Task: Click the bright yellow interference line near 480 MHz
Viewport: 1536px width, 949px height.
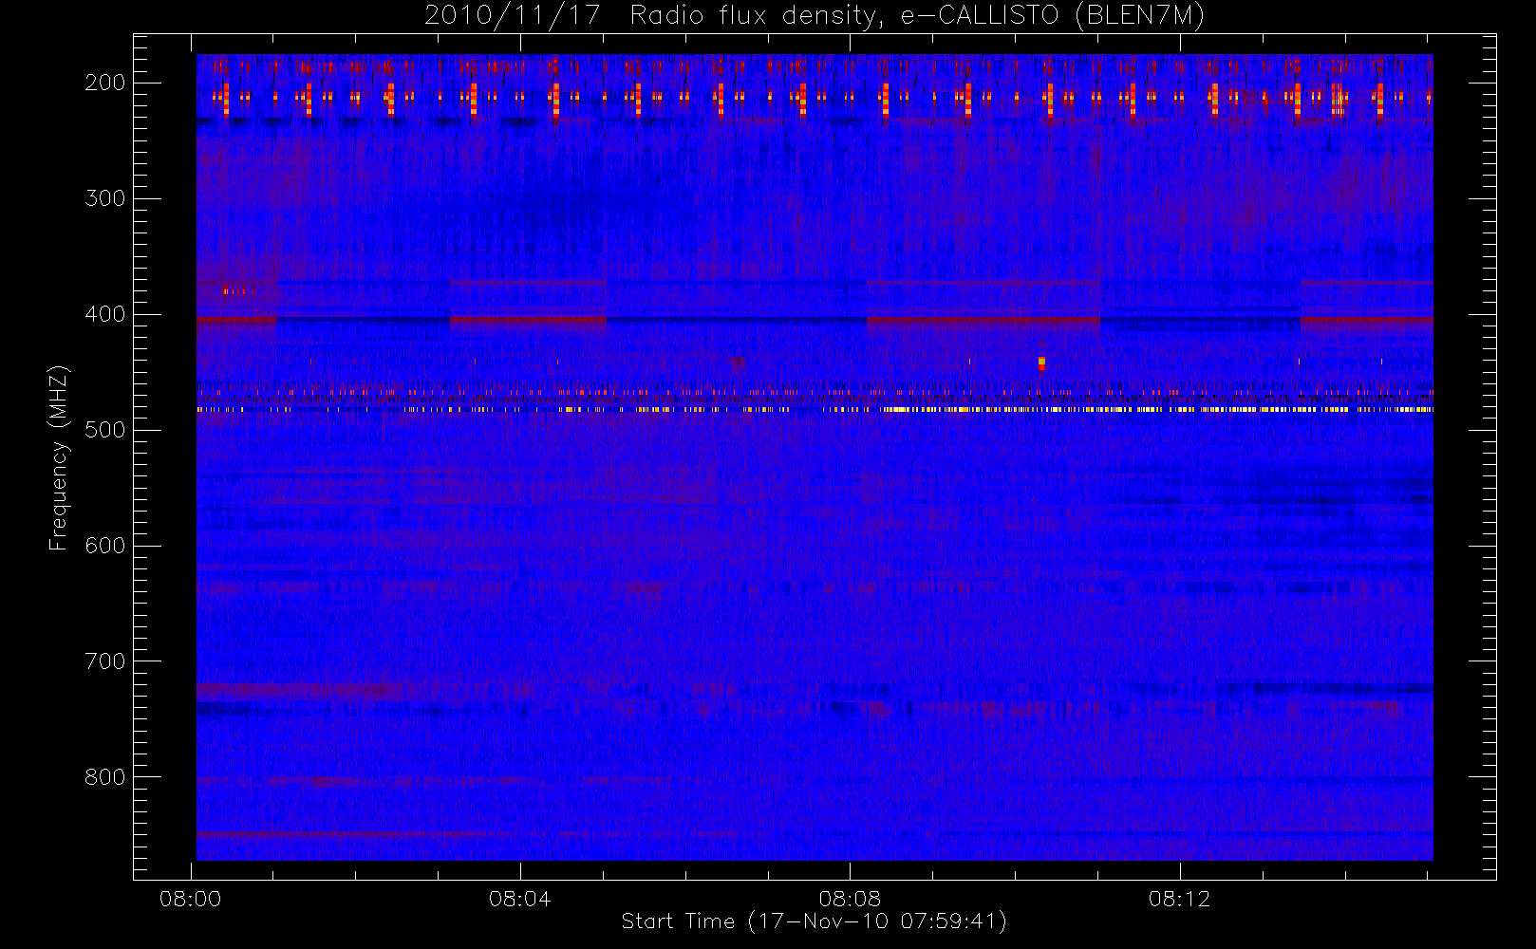Action: point(815,409)
